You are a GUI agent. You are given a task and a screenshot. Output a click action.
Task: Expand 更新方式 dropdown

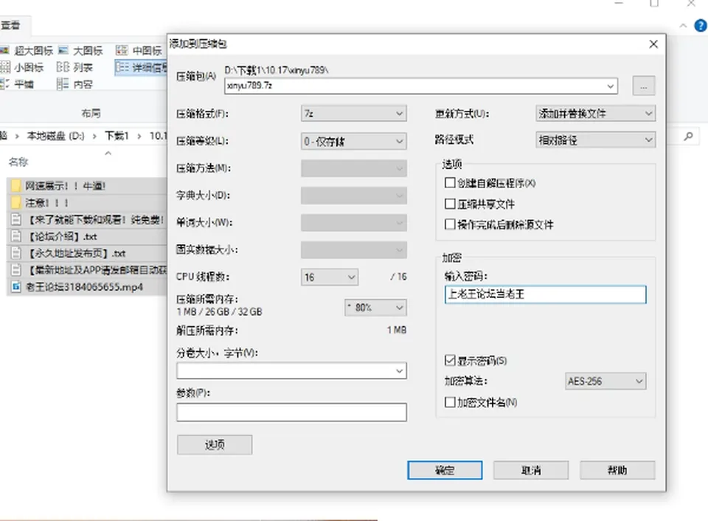tap(595, 114)
